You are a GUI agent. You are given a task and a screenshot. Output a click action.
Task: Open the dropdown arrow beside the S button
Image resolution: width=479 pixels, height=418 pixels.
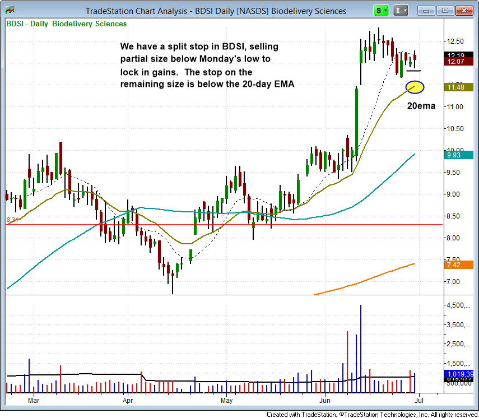click(385, 10)
